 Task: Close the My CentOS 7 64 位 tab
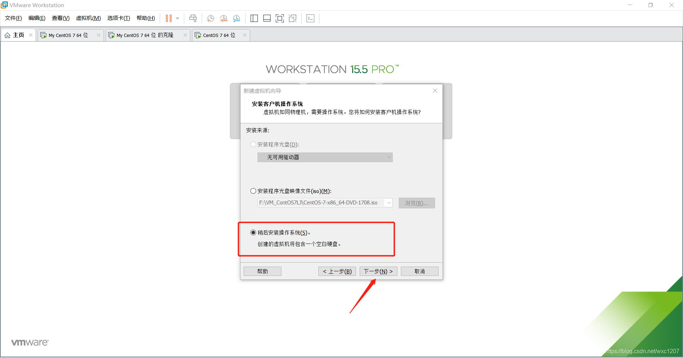99,35
